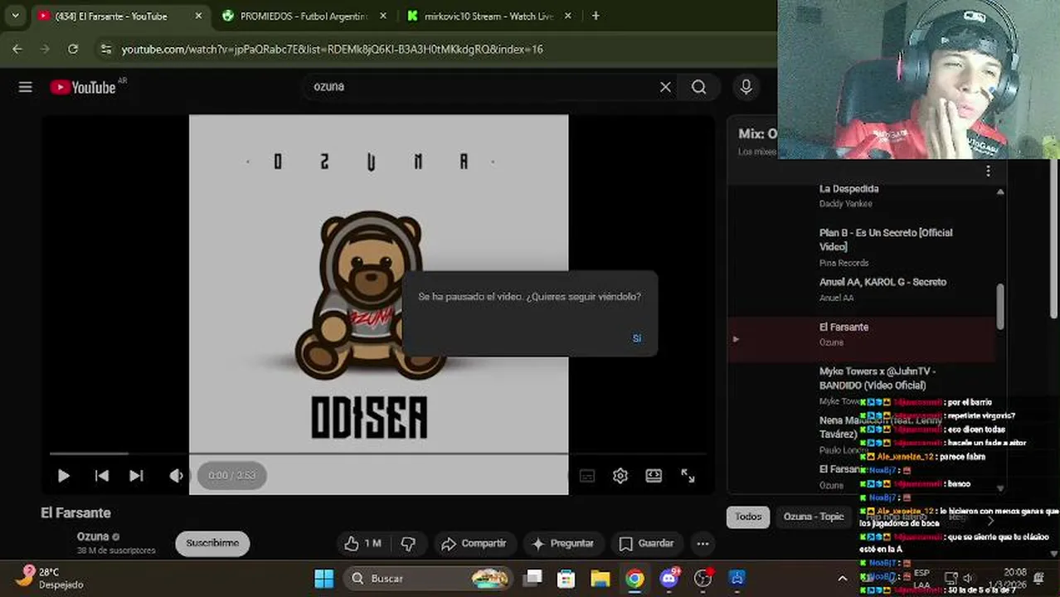Click the taskbar Buscar search field
Viewport: 1060px width, 597px height.
coord(428,578)
